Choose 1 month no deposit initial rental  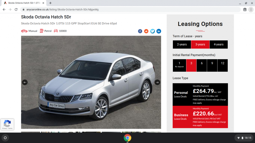[x=179, y=66]
